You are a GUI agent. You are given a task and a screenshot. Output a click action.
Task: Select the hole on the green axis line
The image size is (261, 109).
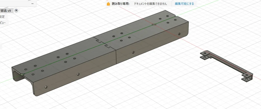154,25
